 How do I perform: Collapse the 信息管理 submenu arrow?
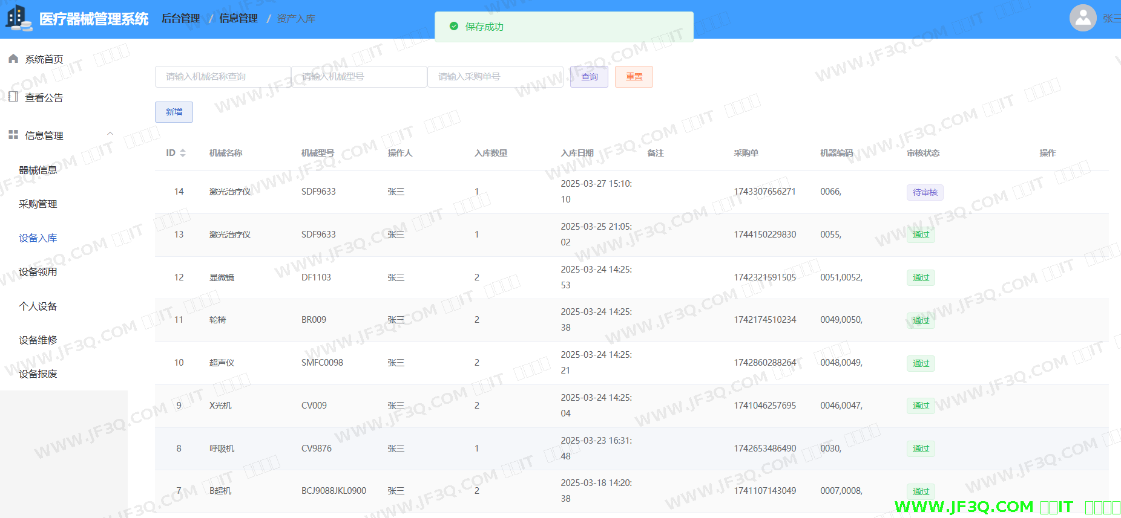click(110, 134)
